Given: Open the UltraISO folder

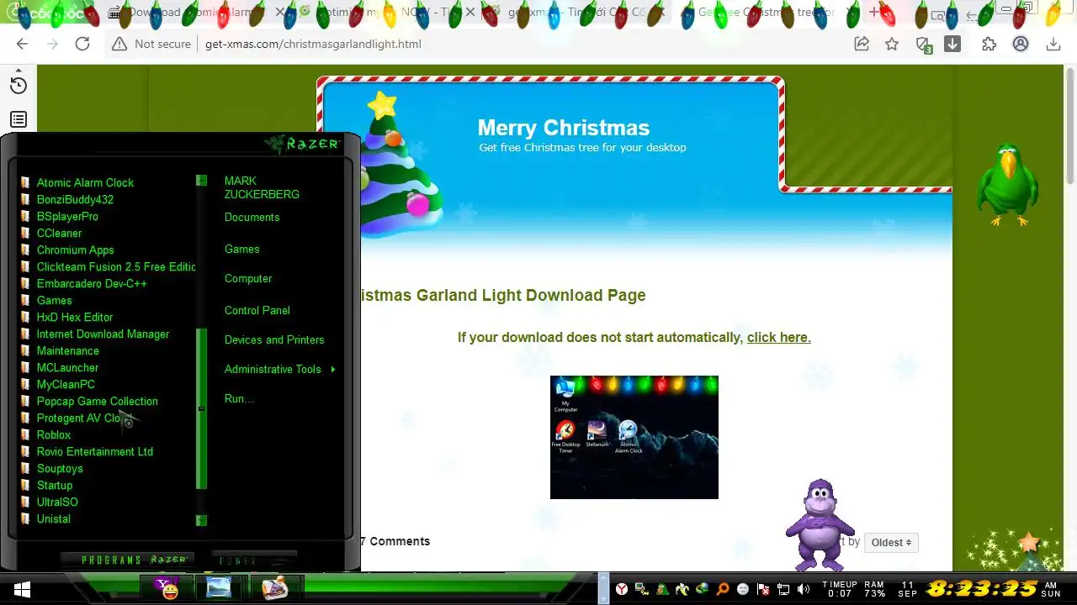Looking at the screenshot, I should [x=57, y=502].
